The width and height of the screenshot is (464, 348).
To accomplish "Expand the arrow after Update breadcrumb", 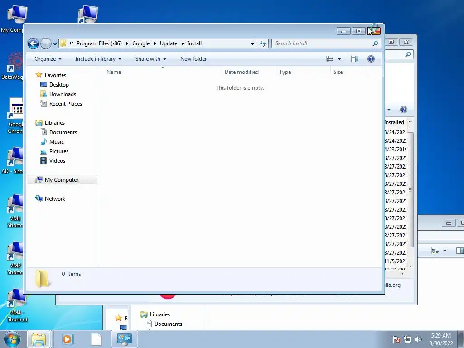I will pos(182,43).
